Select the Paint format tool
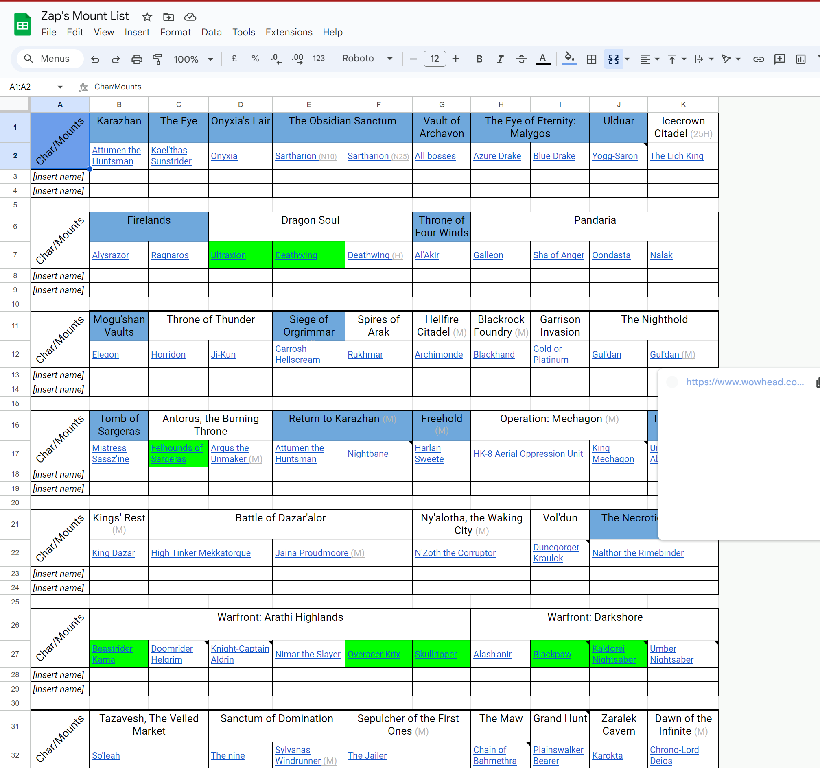Viewport: 820px width, 768px height. 157,59
